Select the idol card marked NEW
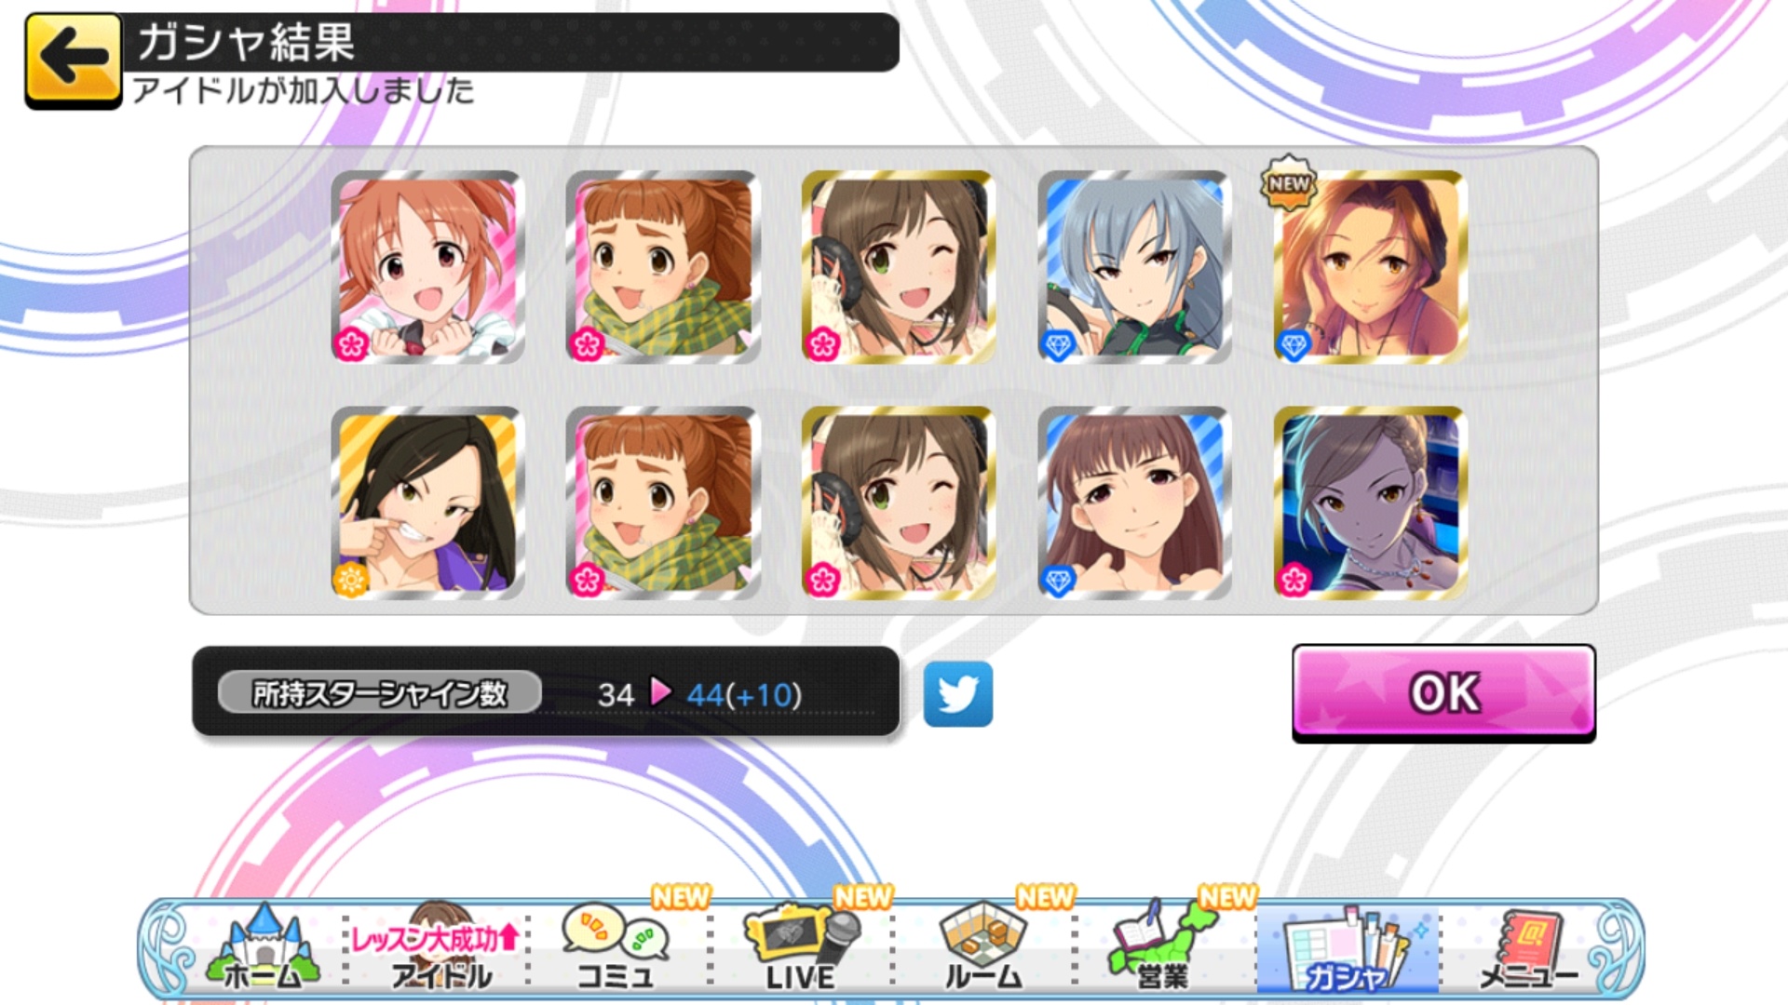 pos(1370,267)
